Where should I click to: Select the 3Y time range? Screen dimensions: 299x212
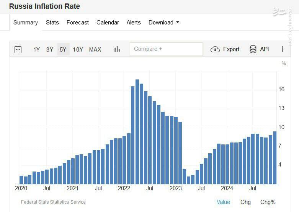(x=50, y=49)
